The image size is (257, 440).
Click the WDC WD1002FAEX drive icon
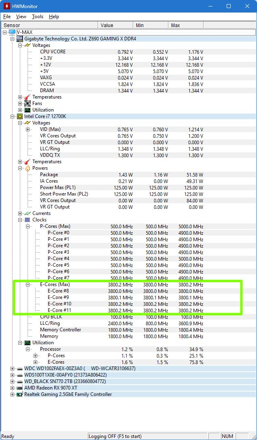click(20, 368)
